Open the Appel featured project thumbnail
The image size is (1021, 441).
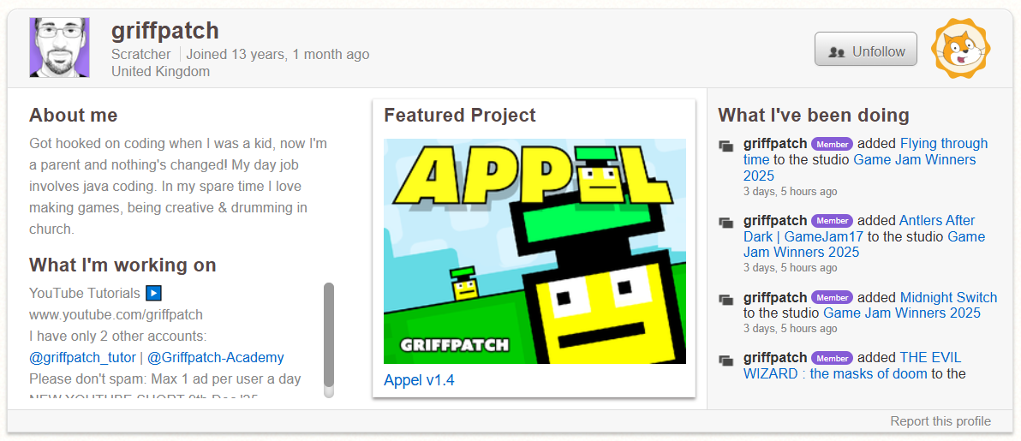[x=534, y=251]
